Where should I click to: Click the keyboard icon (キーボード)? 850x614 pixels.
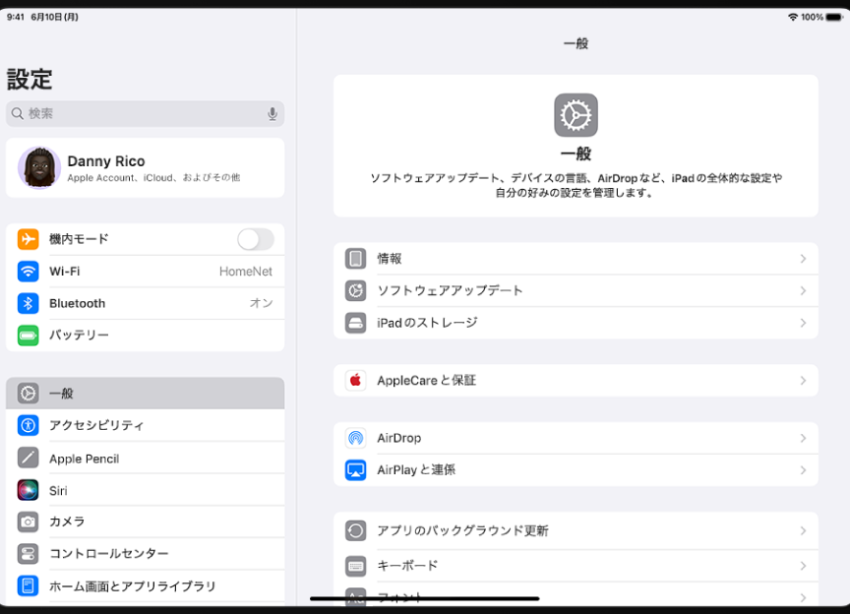355,566
